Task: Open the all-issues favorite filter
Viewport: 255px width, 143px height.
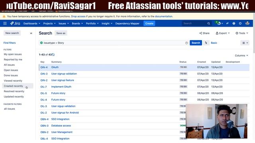Action: [10, 109]
